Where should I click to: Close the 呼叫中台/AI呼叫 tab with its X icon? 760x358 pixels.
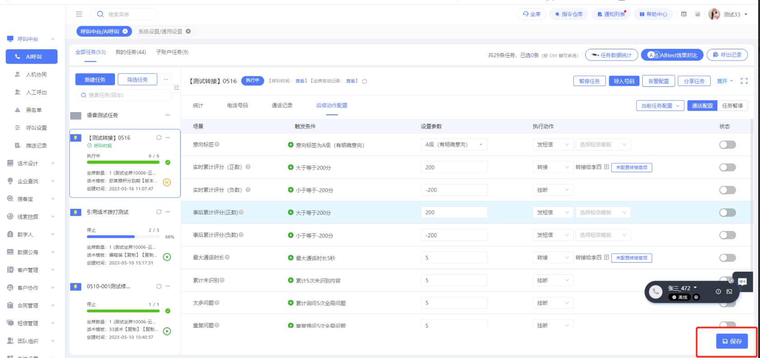click(125, 31)
